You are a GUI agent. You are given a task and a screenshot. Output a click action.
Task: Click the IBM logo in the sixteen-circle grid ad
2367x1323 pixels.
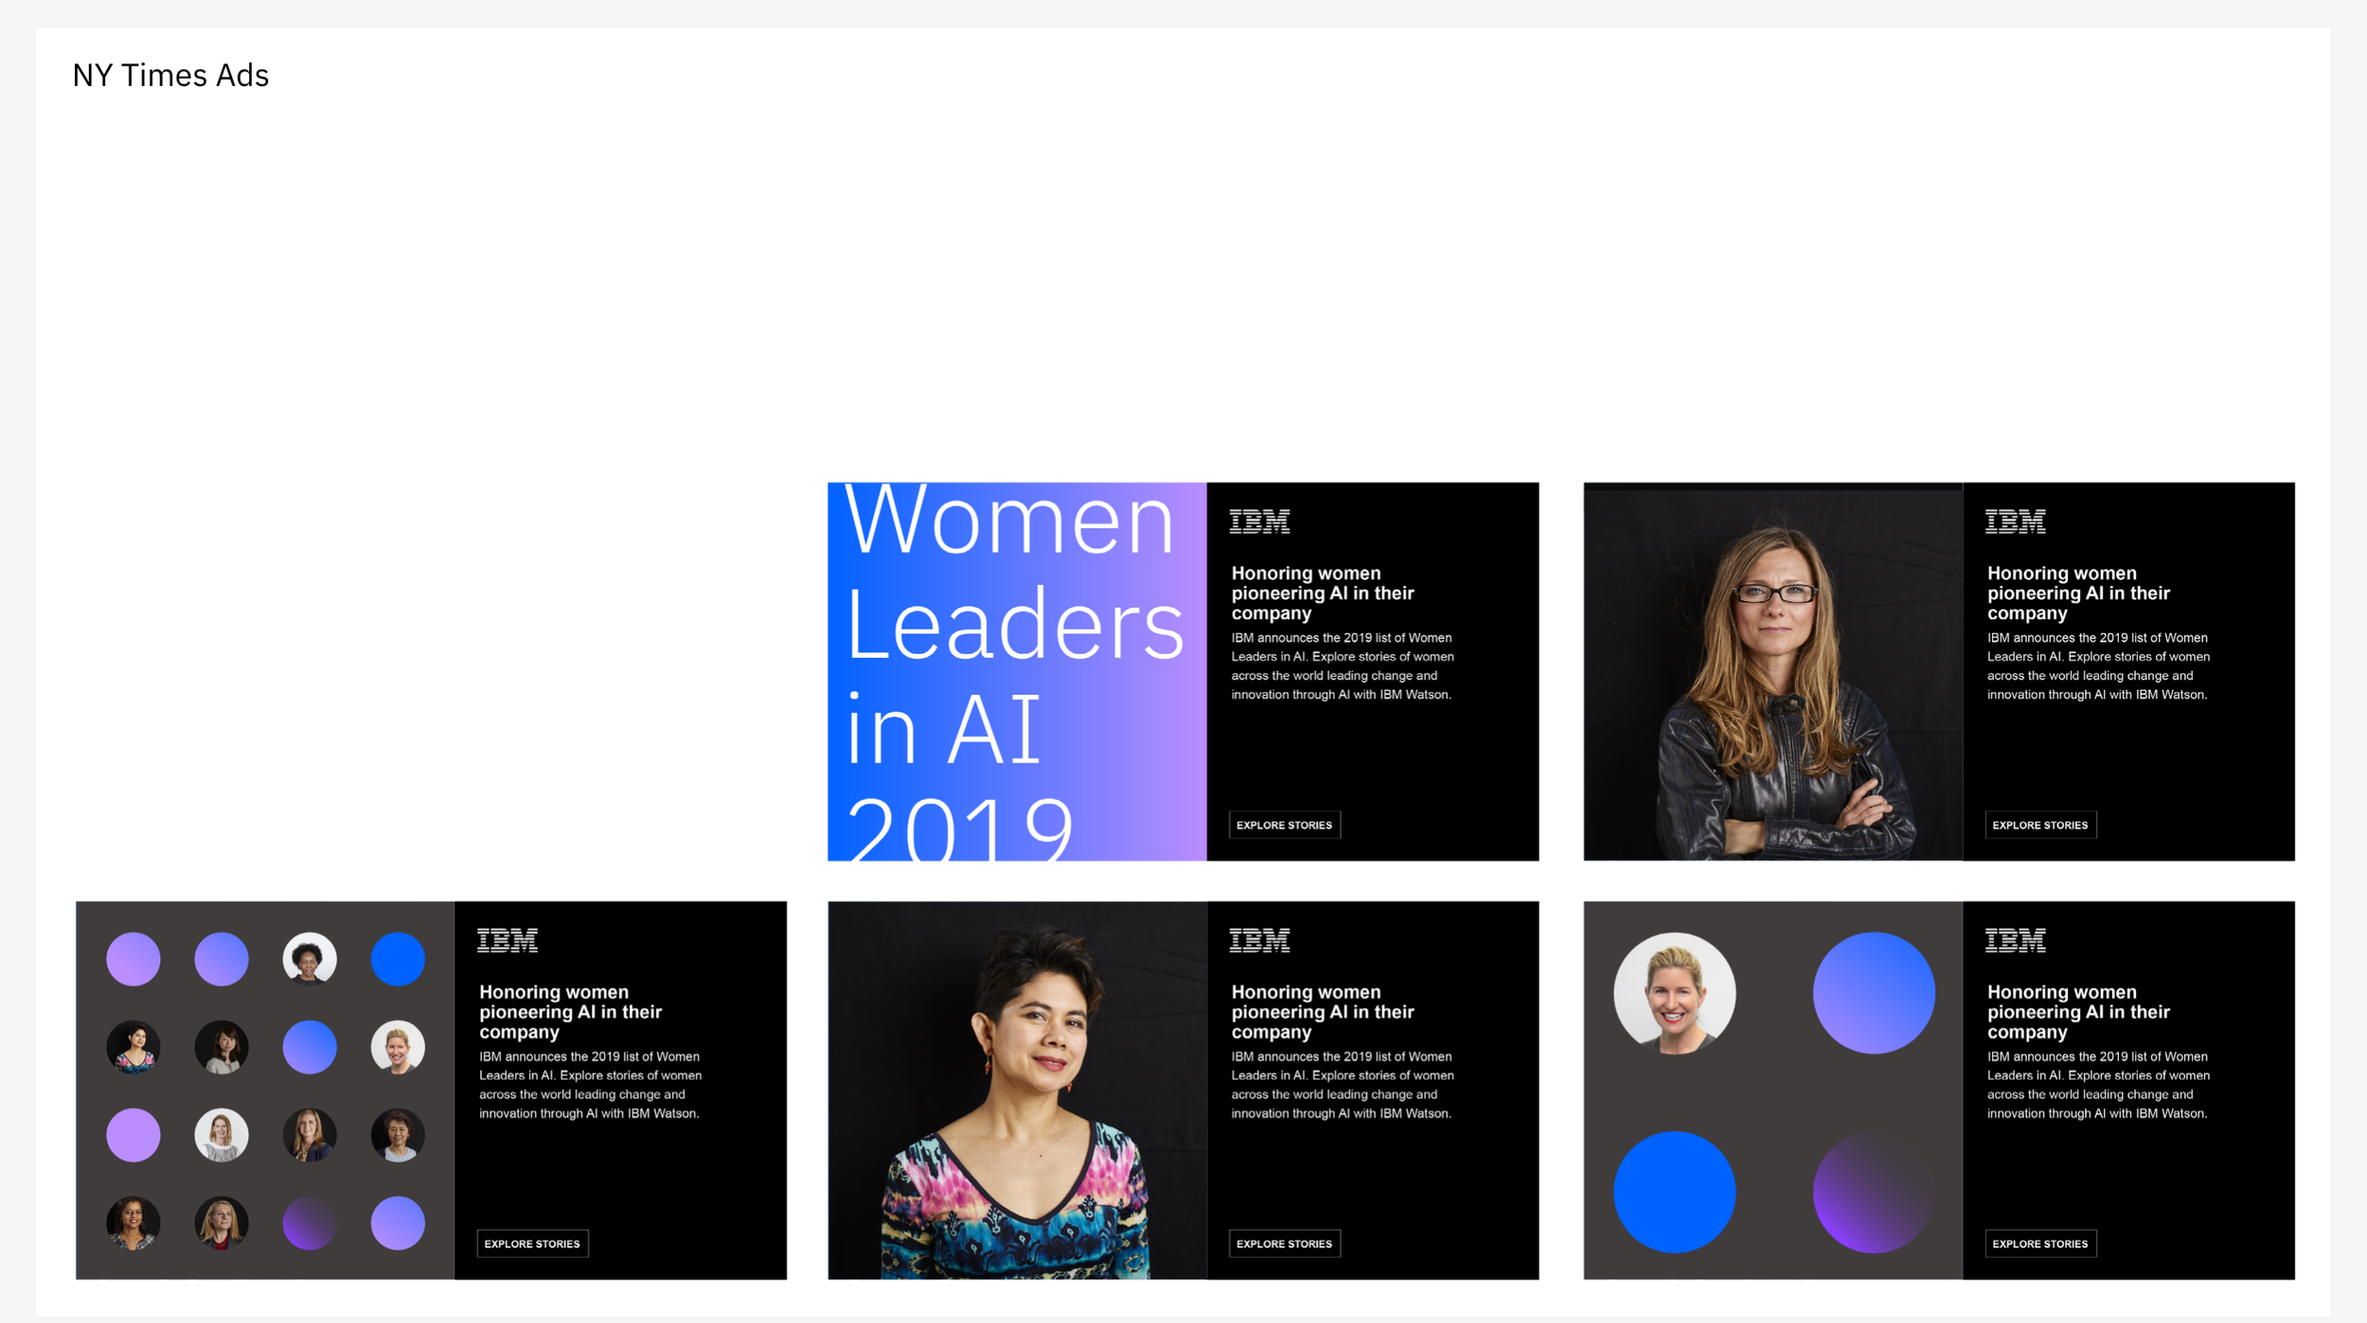[x=507, y=941]
